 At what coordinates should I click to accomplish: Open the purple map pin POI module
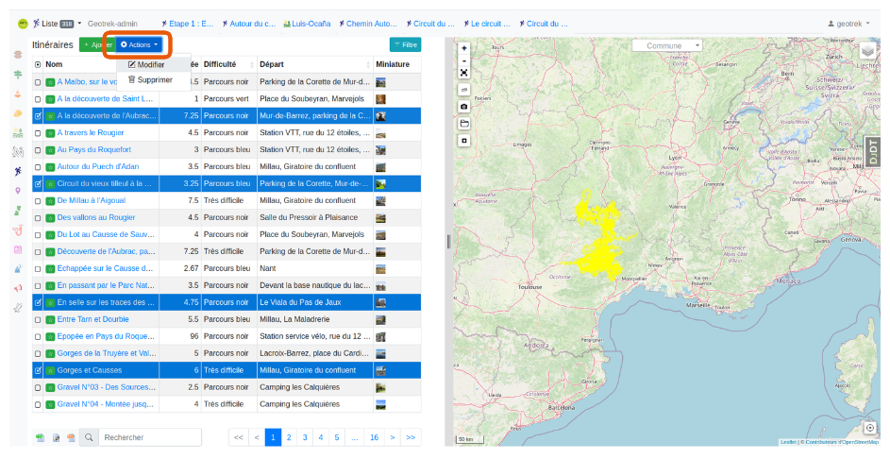(18, 191)
